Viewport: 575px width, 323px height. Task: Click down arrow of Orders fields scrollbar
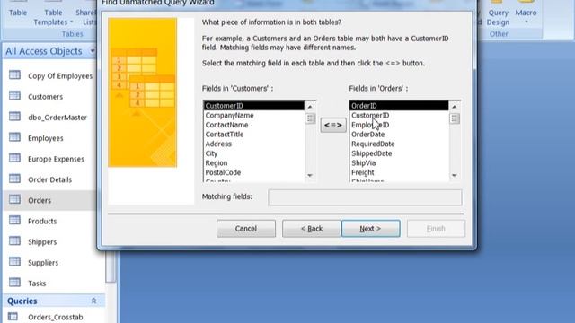click(x=455, y=176)
